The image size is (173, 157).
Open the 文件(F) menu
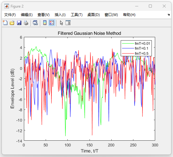pos(10,15)
